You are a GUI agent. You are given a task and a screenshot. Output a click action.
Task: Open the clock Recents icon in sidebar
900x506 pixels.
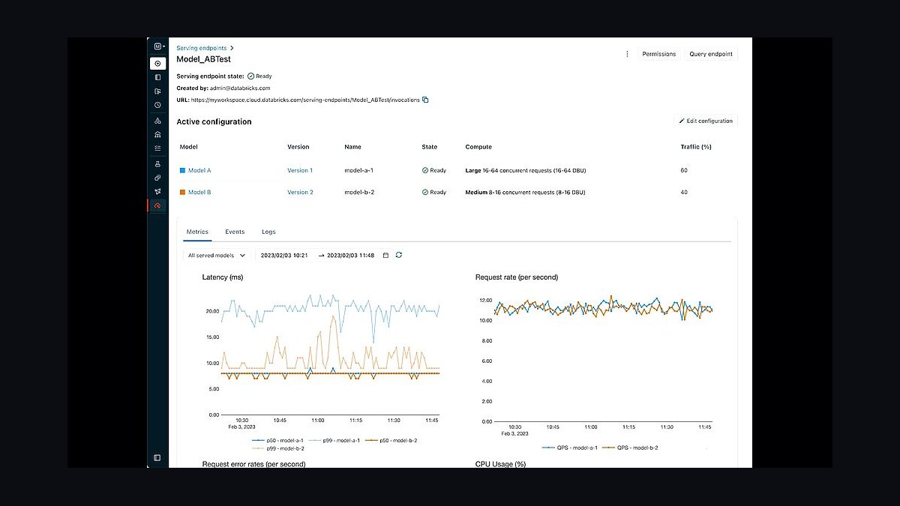pyautogui.click(x=157, y=106)
